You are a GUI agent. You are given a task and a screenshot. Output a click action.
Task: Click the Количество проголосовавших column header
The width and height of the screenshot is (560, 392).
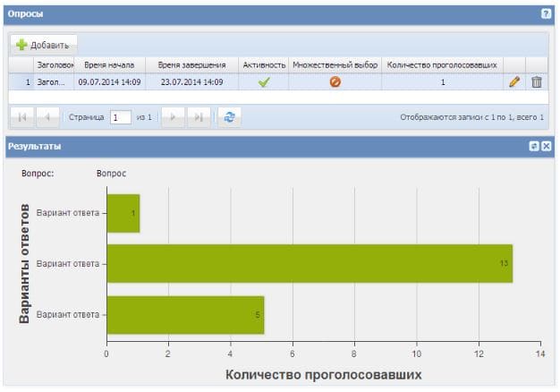point(442,65)
